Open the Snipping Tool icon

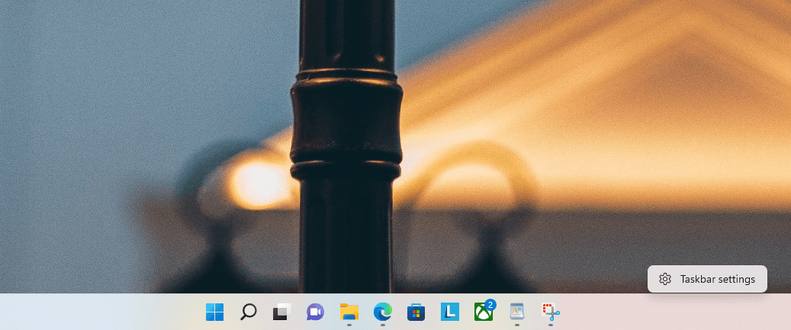[551, 312]
